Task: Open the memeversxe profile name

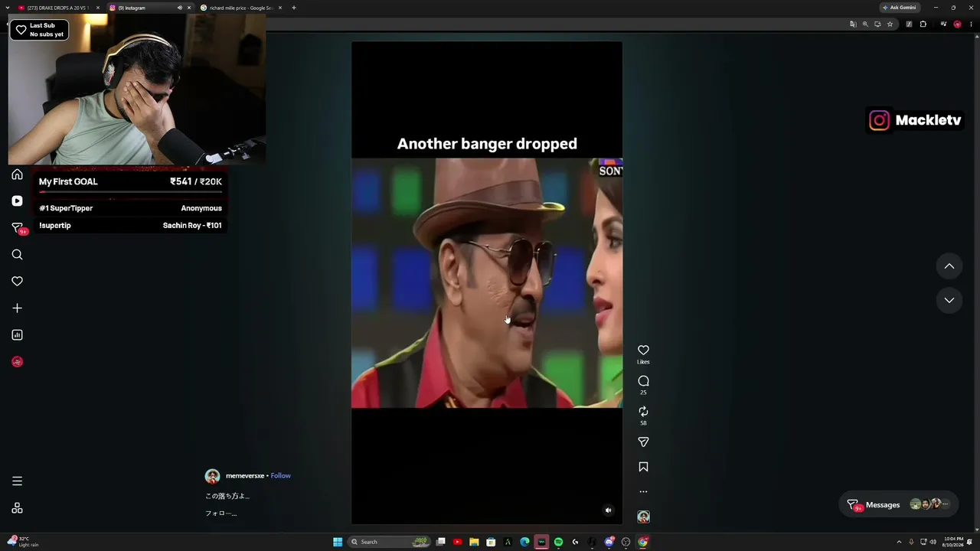Action: (x=245, y=476)
